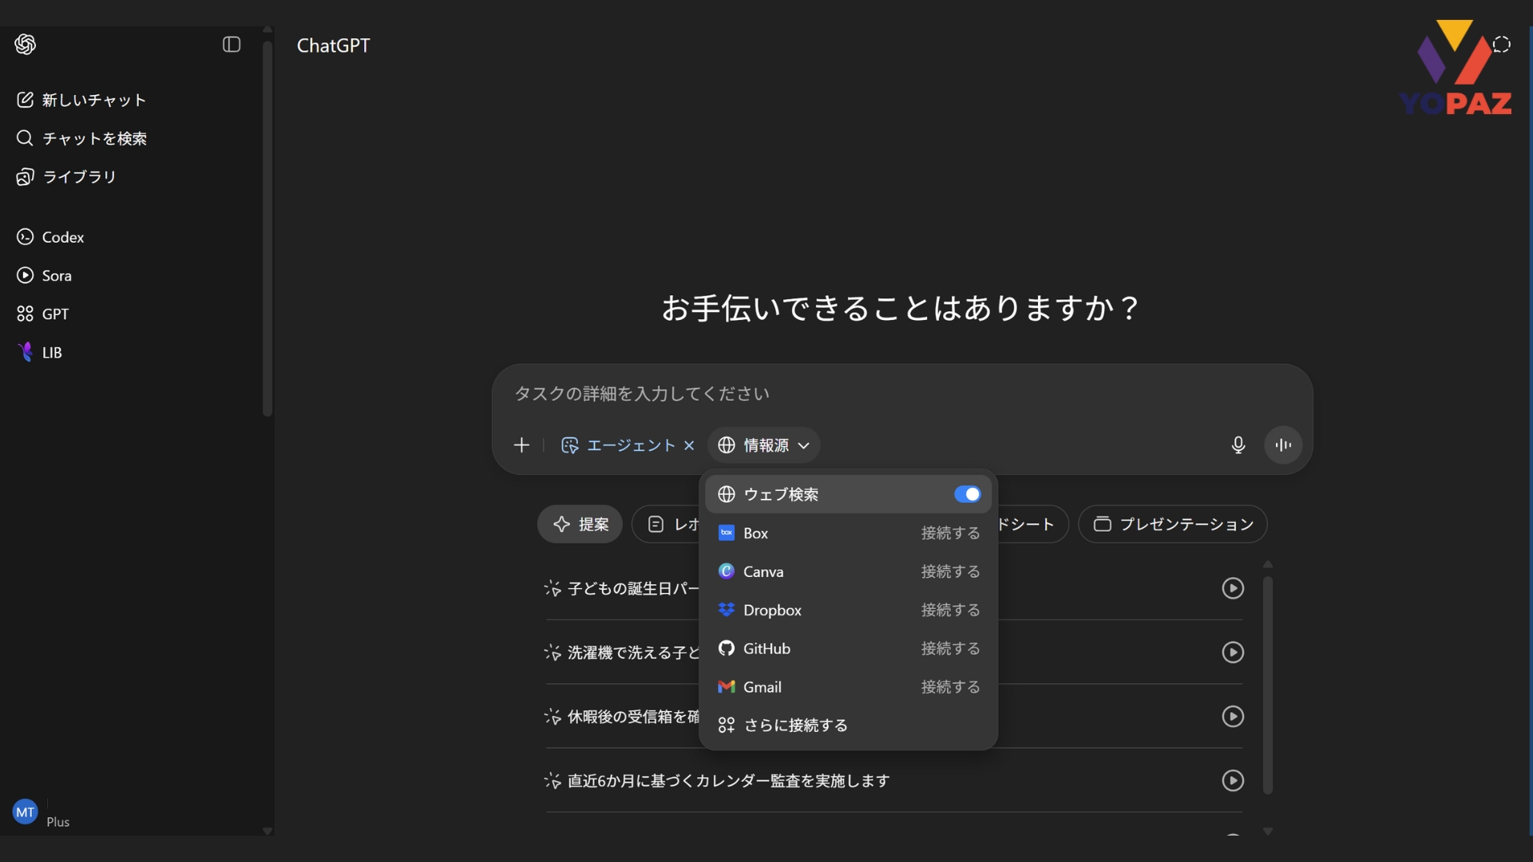Screen dimensions: 1533x862
Task: Click the suggestions list scrollbar
Action: (1268, 685)
